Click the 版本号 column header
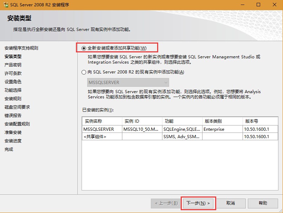283x213 pixels. pyautogui.click(x=260, y=121)
